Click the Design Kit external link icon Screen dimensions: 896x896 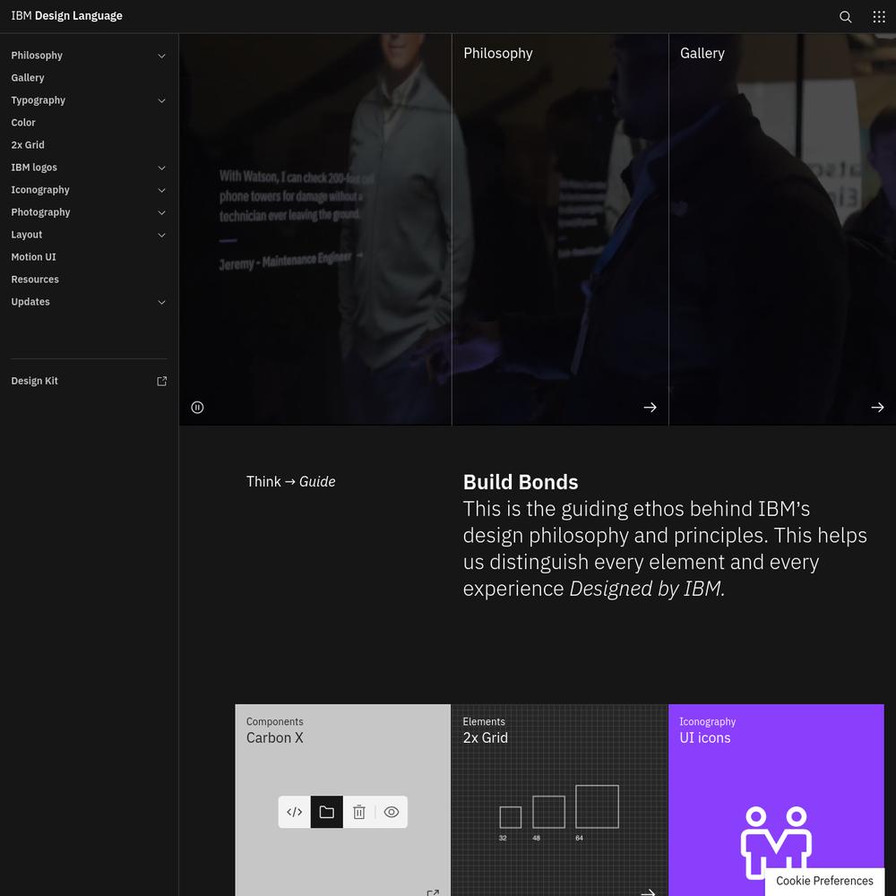coord(161,381)
